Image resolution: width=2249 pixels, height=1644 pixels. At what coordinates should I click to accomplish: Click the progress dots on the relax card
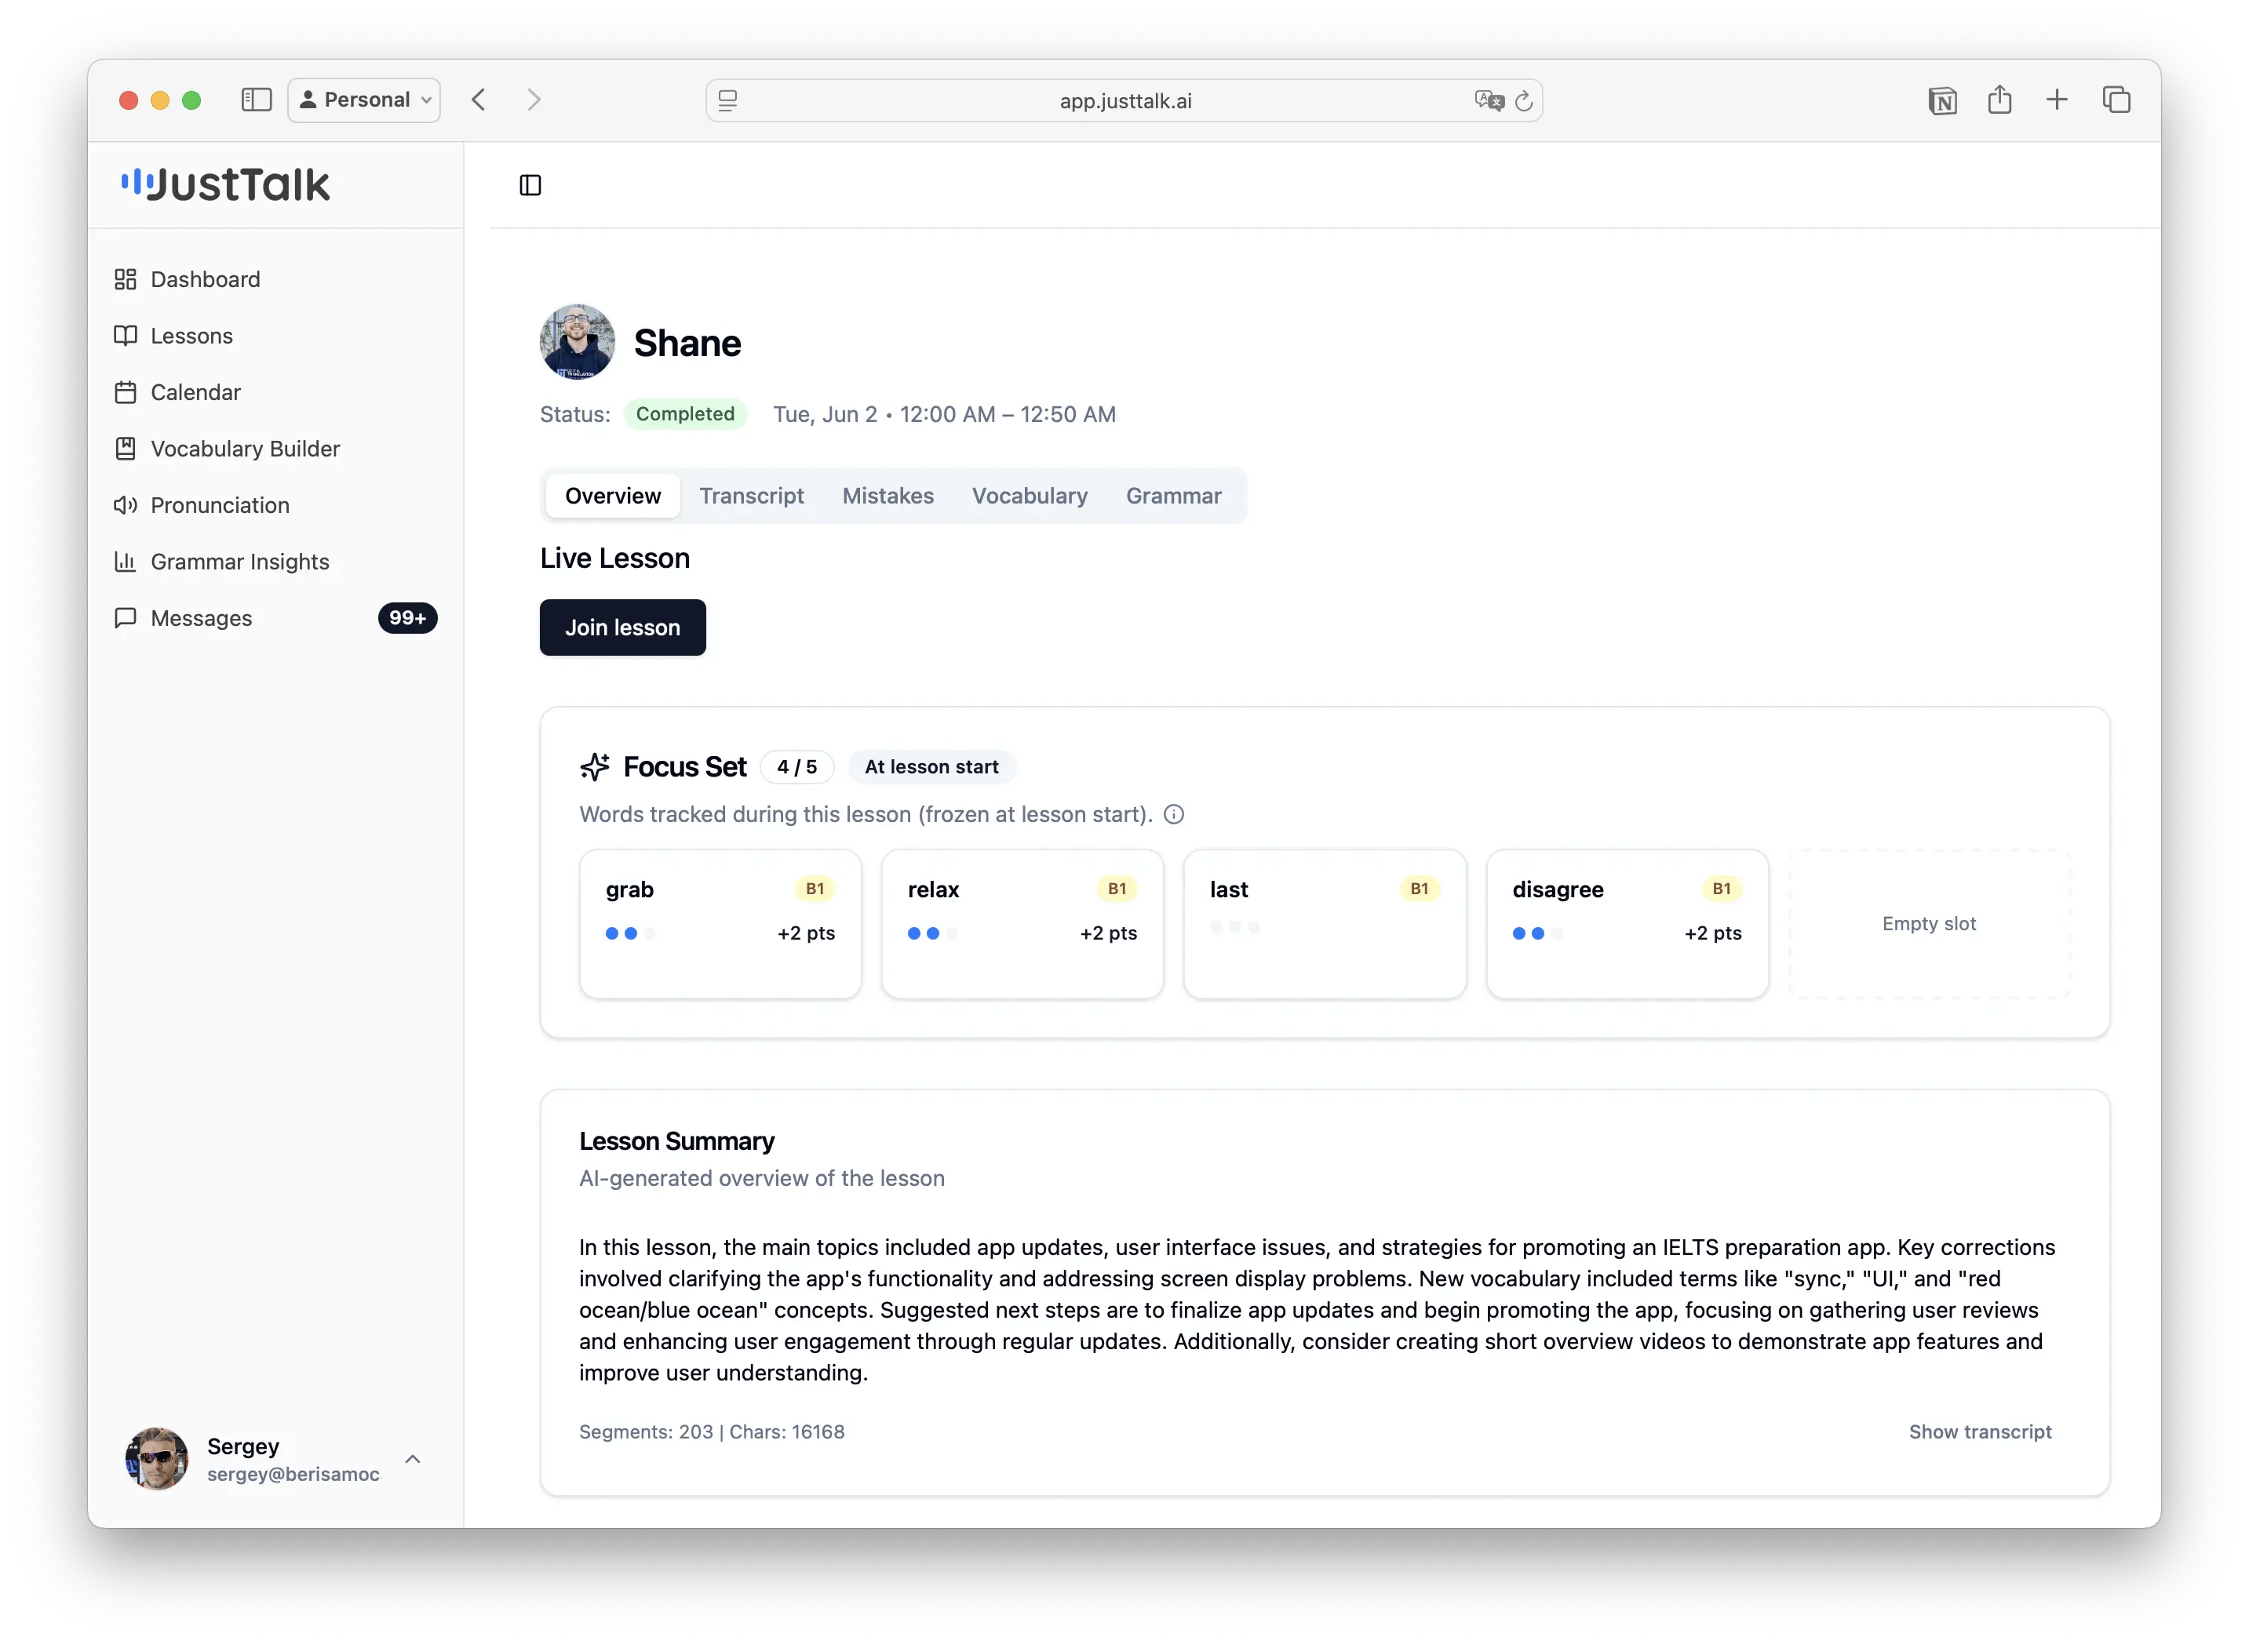click(932, 933)
